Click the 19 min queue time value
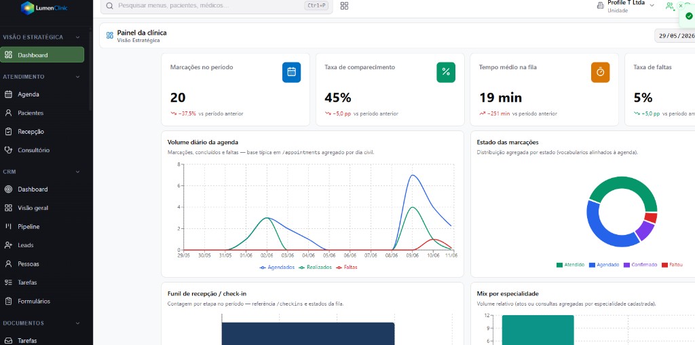The width and height of the screenshot is (695, 345). click(x=500, y=98)
